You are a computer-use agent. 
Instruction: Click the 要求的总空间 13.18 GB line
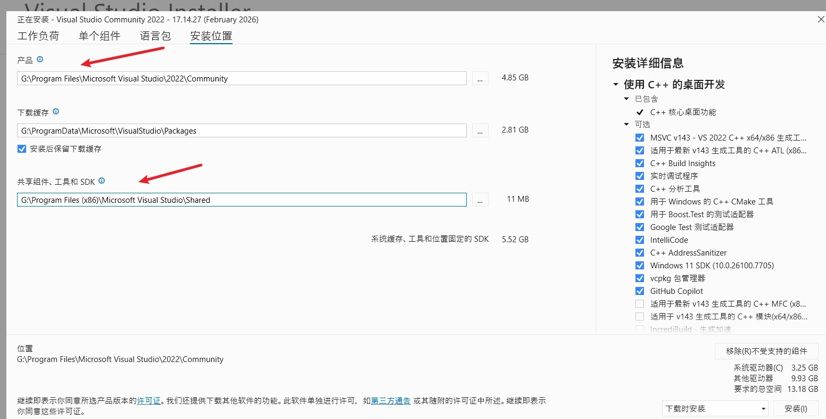pyautogui.click(x=776, y=389)
